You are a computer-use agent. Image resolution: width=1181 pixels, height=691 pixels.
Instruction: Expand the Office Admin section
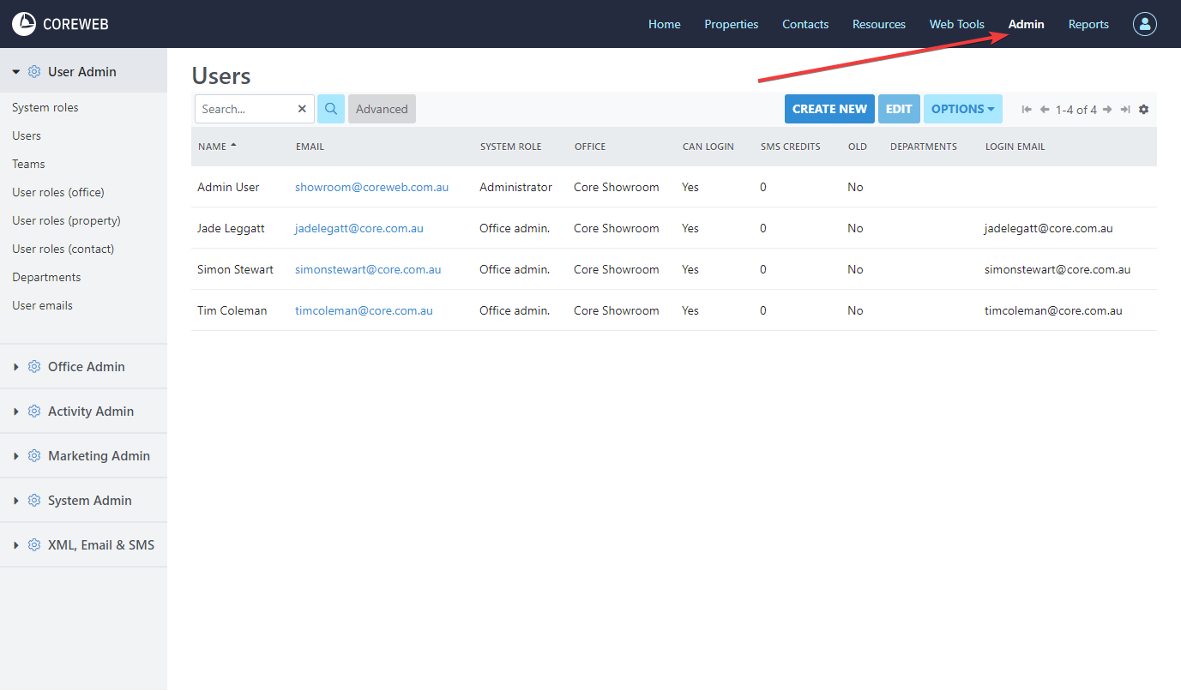(x=86, y=366)
